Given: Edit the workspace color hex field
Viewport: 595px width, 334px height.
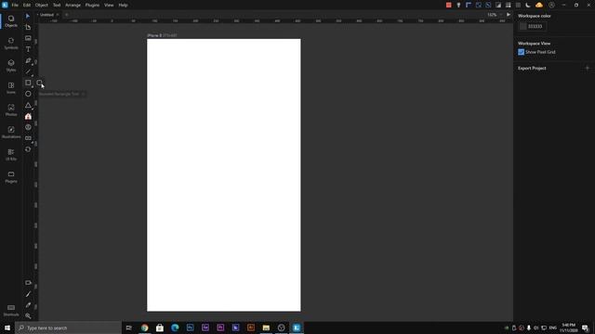Looking at the screenshot, I should point(536,26).
